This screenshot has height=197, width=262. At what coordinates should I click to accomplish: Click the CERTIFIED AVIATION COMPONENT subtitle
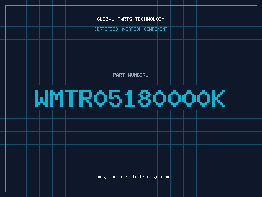click(131, 29)
